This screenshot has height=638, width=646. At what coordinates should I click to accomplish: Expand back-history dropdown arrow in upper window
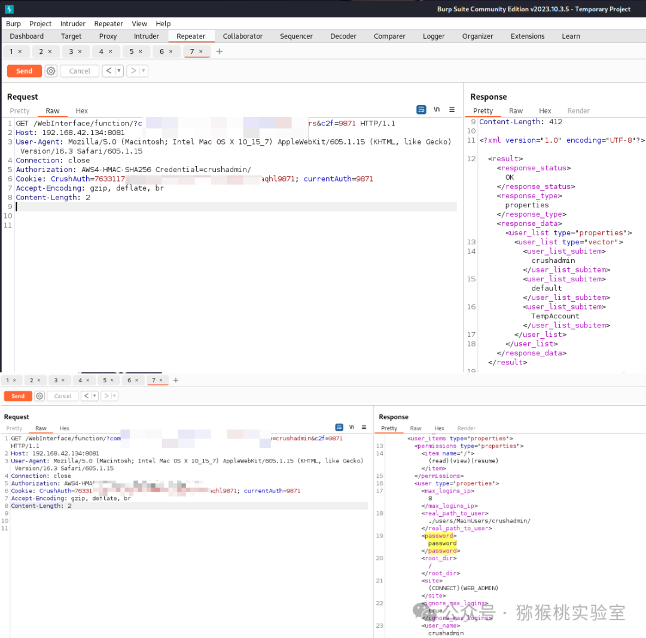click(x=118, y=70)
